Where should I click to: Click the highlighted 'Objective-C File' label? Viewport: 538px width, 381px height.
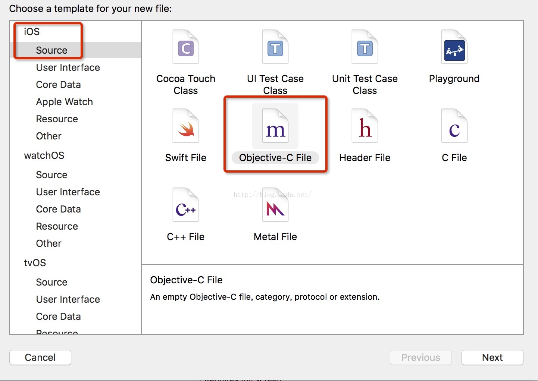point(275,158)
